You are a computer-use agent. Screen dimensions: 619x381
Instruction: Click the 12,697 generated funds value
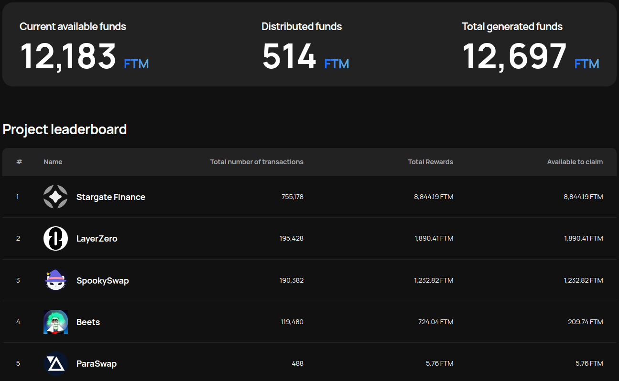click(515, 56)
